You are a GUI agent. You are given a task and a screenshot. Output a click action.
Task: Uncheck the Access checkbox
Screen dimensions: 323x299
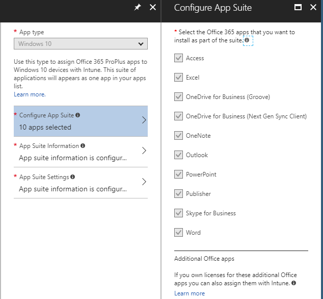tap(178, 58)
